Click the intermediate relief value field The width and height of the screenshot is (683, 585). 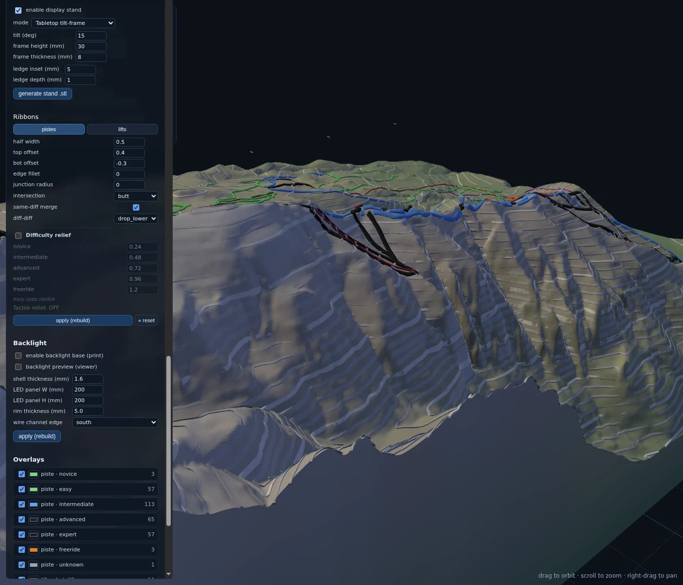pyautogui.click(x=142, y=257)
